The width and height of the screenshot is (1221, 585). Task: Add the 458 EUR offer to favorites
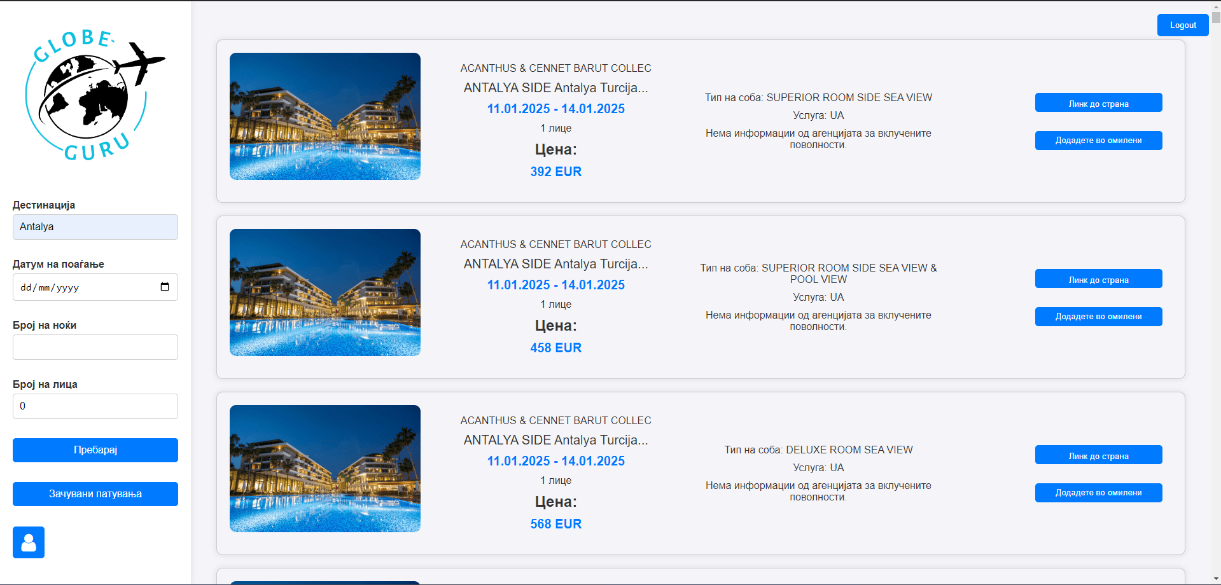coord(1098,317)
